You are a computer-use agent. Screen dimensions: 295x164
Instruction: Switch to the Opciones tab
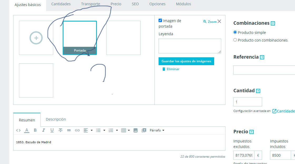click(x=157, y=4)
